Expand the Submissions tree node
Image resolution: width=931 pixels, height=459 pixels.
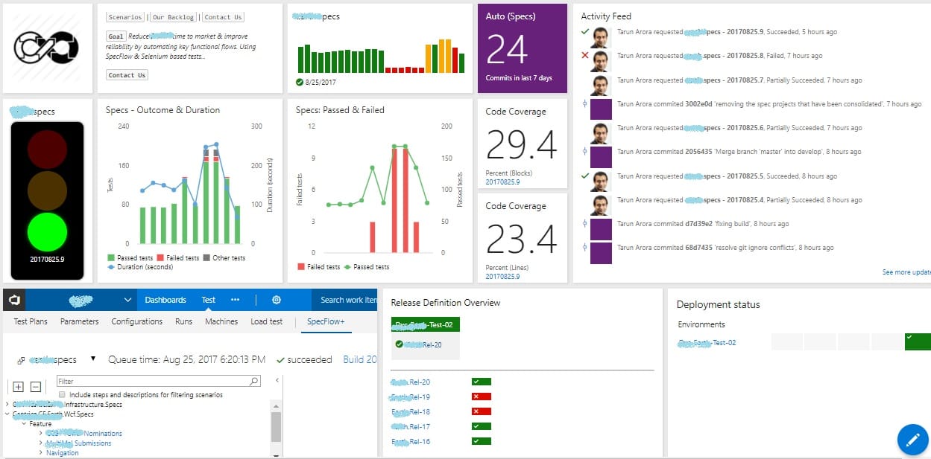[x=41, y=443]
